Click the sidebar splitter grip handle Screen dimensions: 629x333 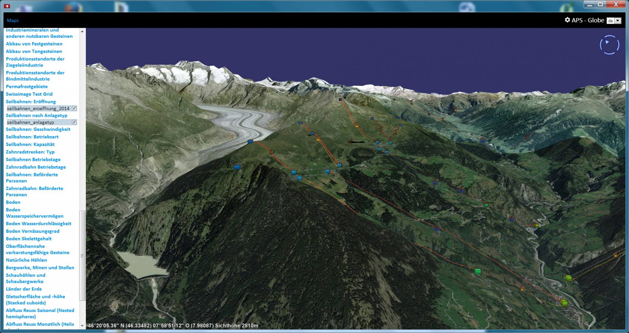(82, 256)
